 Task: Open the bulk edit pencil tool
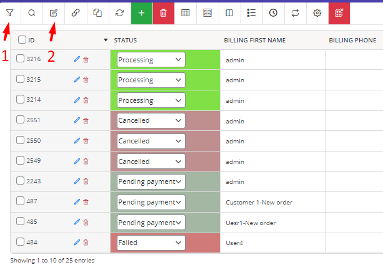[x=54, y=12]
